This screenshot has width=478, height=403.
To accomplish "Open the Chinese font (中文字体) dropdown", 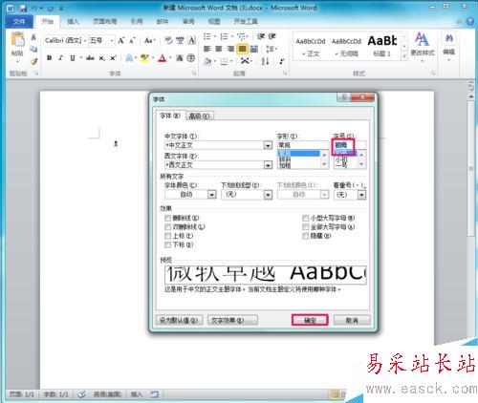I will click(x=268, y=145).
